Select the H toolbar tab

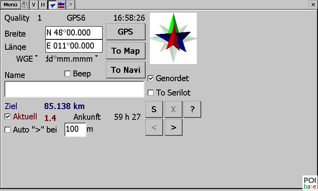click(x=43, y=5)
